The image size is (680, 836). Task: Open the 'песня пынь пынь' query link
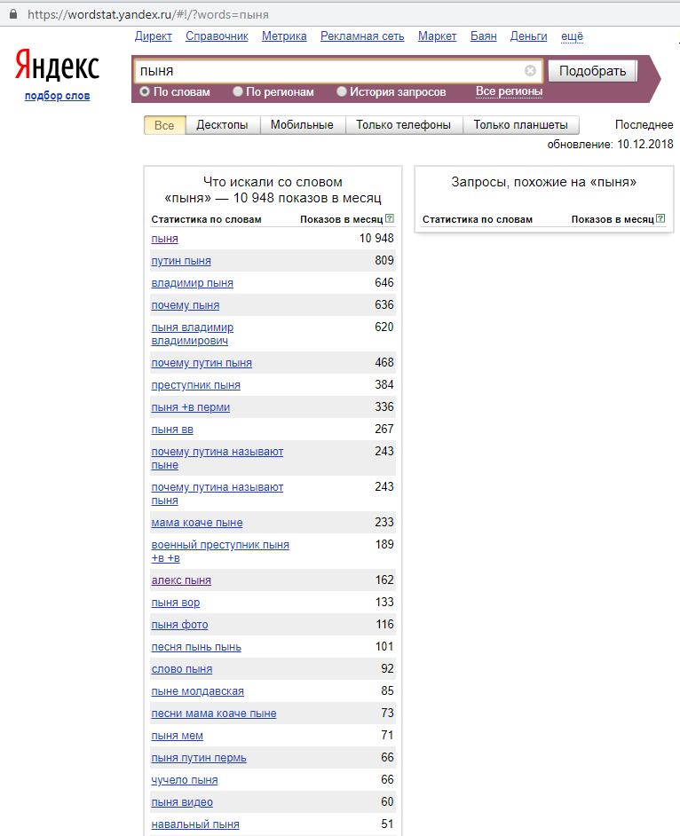point(196,647)
